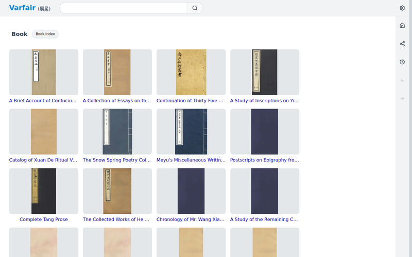412x257 pixels.
Task: Open A Study of the Remaining link
Action: 264,219
